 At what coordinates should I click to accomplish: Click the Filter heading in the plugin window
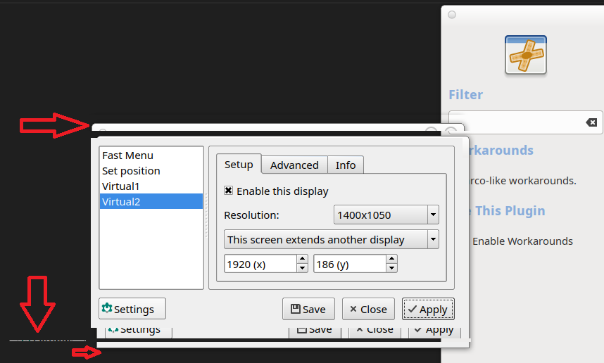click(465, 95)
